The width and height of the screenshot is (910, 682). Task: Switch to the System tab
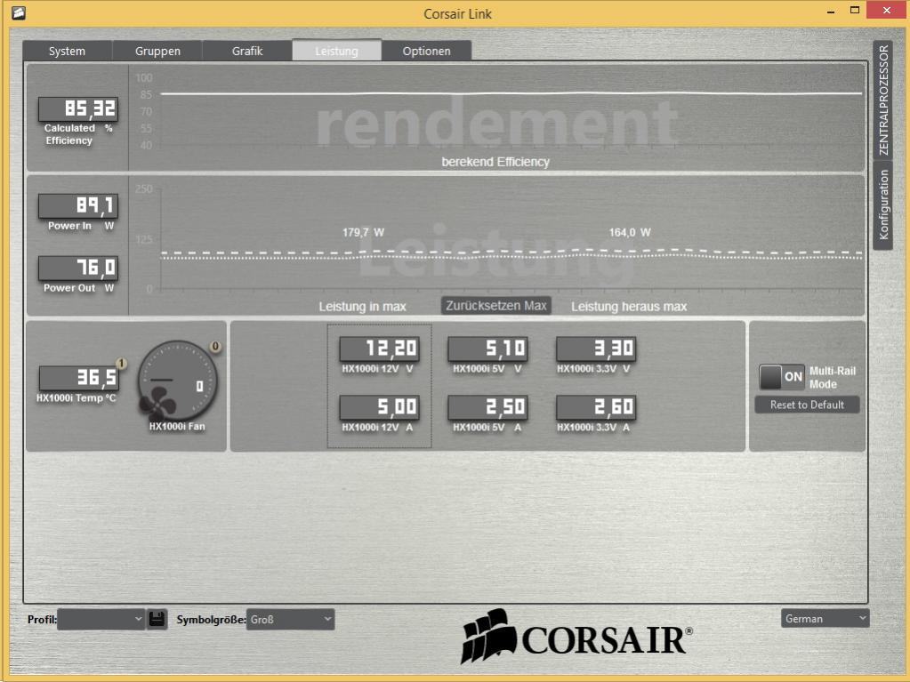pyautogui.click(x=67, y=51)
